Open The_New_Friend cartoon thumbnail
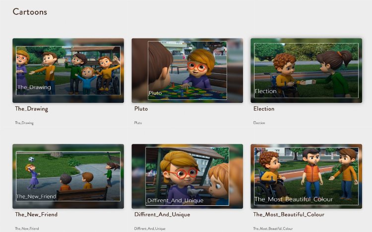This screenshot has height=232, width=372. pyautogui.click(x=68, y=176)
